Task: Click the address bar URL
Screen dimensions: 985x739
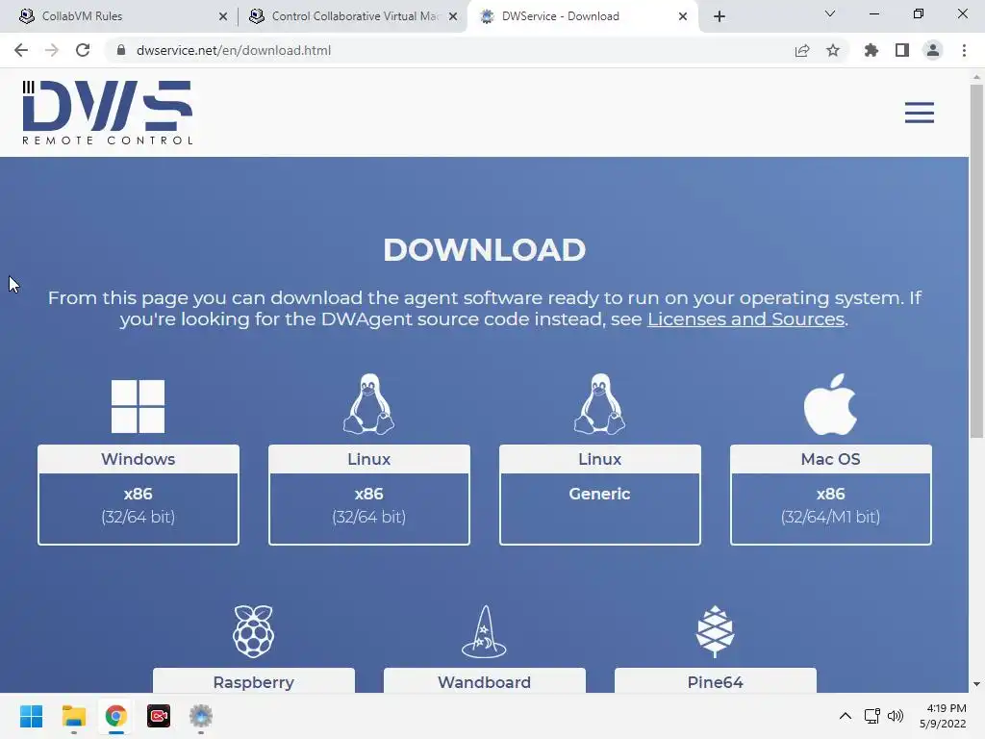Action: pos(233,50)
